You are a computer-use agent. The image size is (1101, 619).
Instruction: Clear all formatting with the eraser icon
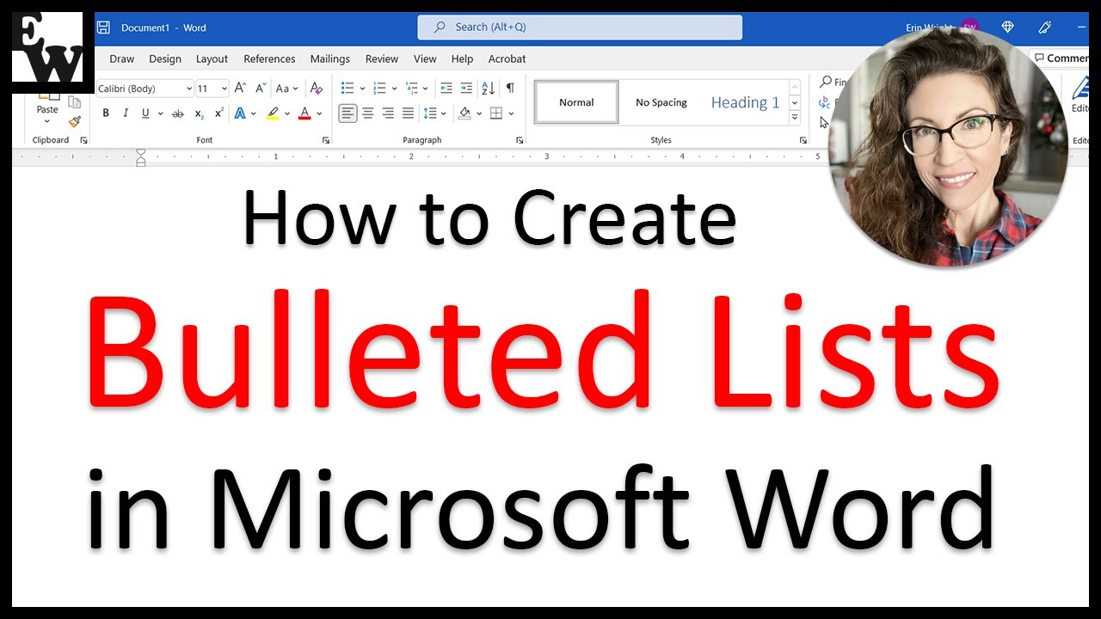pyautogui.click(x=317, y=89)
